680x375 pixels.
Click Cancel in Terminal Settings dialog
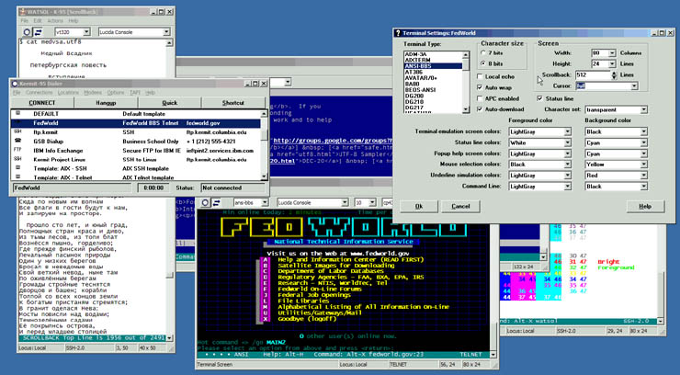click(x=459, y=206)
